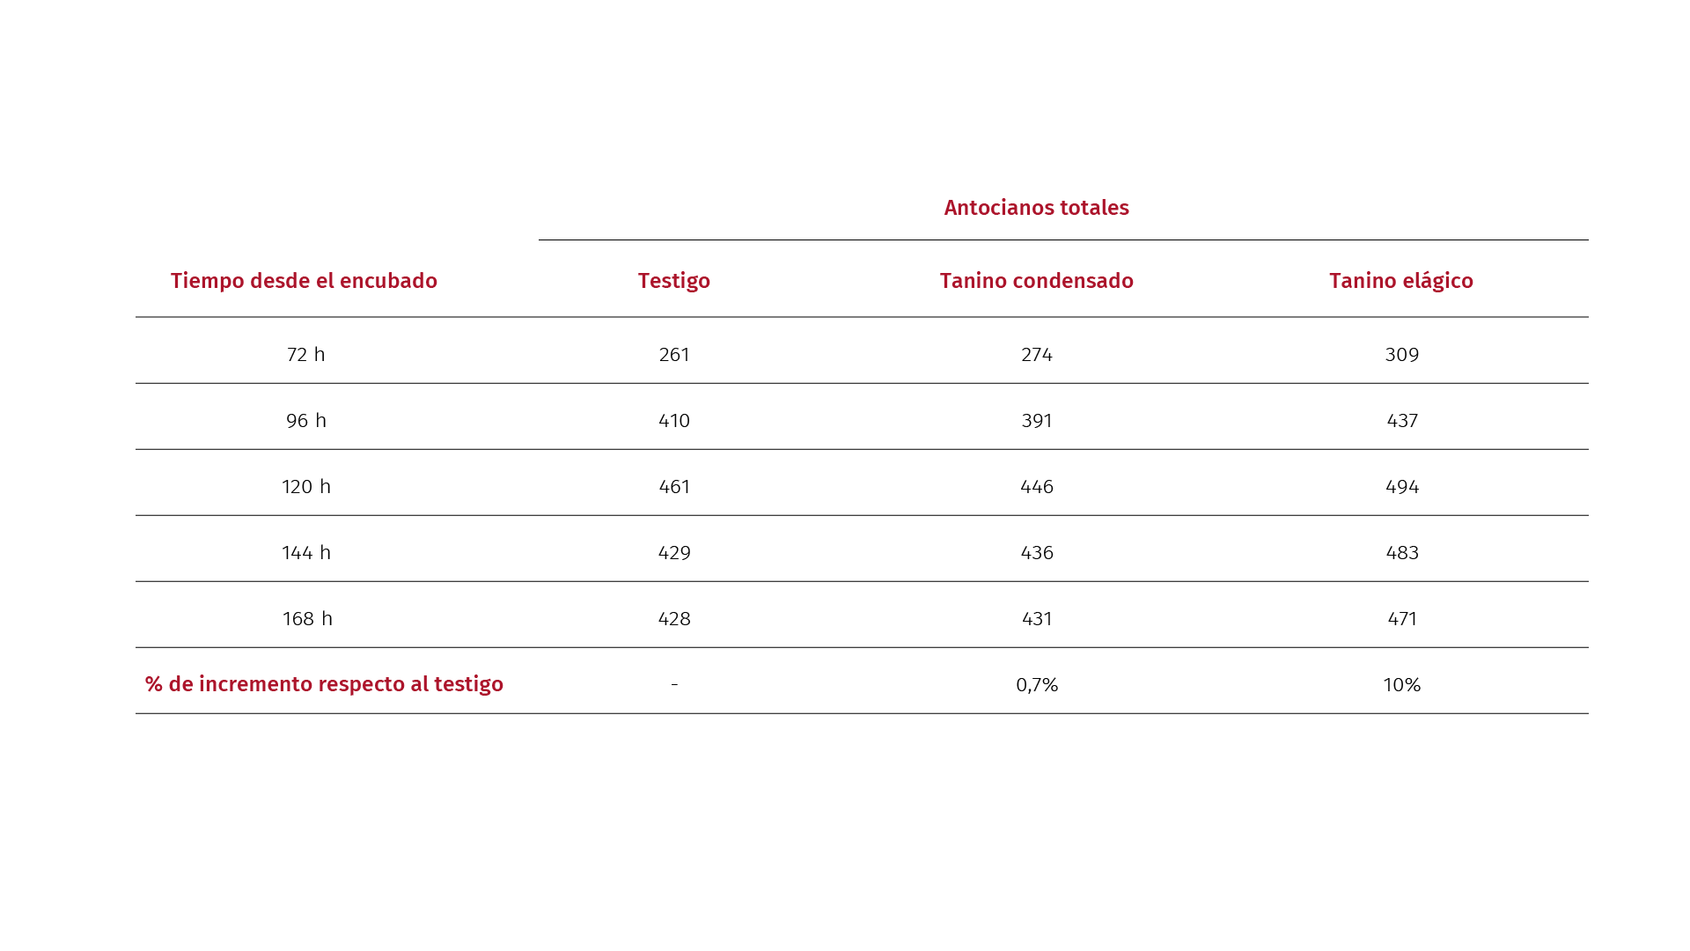This screenshot has width=1690, height=951.
Task: Select the "72 h" row label
Action: coord(305,355)
